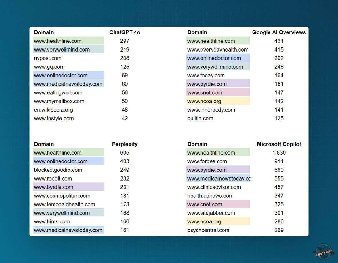Viewport: 338px width, 263px height.
Task: Select www.onlinedoctor.com in Google AI Overviews table
Action: click(x=218, y=58)
